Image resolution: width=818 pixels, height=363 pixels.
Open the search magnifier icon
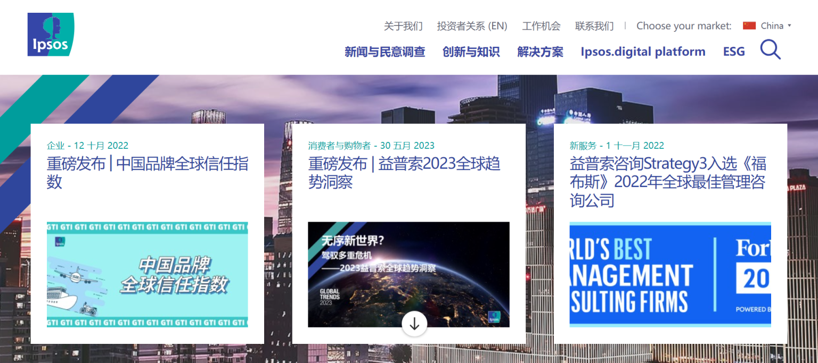(770, 50)
